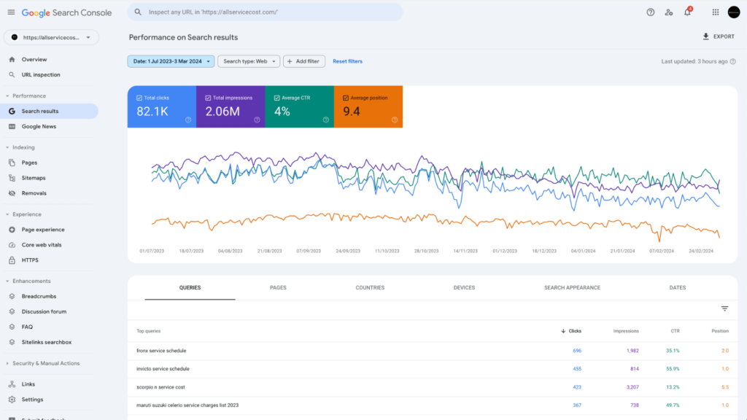Click the Removals sidebar icon
Viewport: 747px width, 420px height.
point(12,193)
